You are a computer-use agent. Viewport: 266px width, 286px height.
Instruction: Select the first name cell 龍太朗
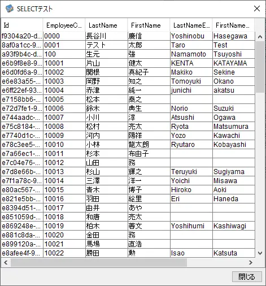click(149, 145)
